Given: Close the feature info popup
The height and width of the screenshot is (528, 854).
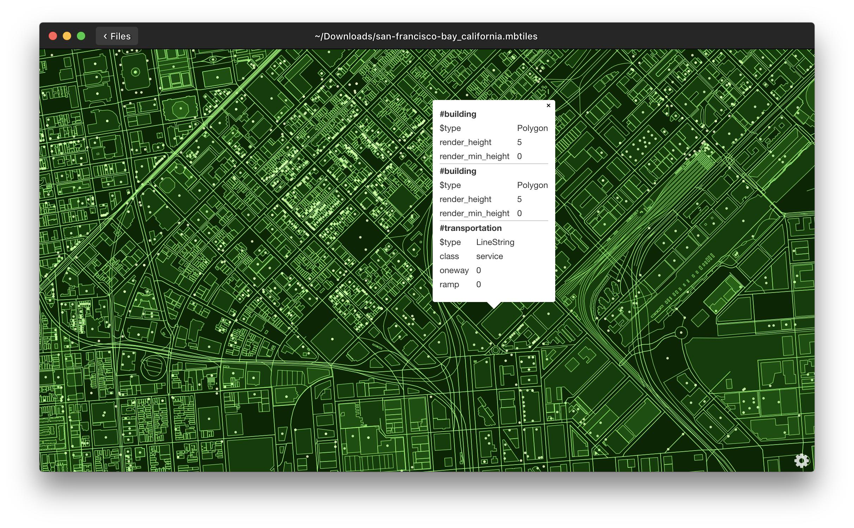Looking at the screenshot, I should click(548, 105).
